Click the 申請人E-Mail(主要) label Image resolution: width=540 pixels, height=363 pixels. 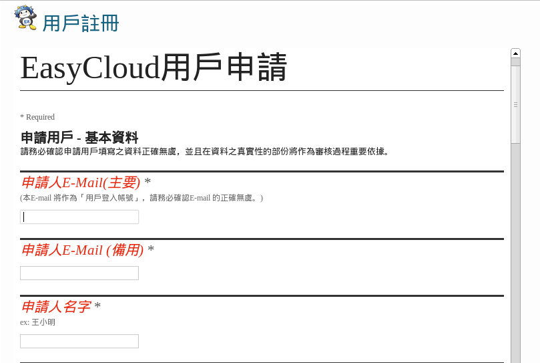coord(81,183)
